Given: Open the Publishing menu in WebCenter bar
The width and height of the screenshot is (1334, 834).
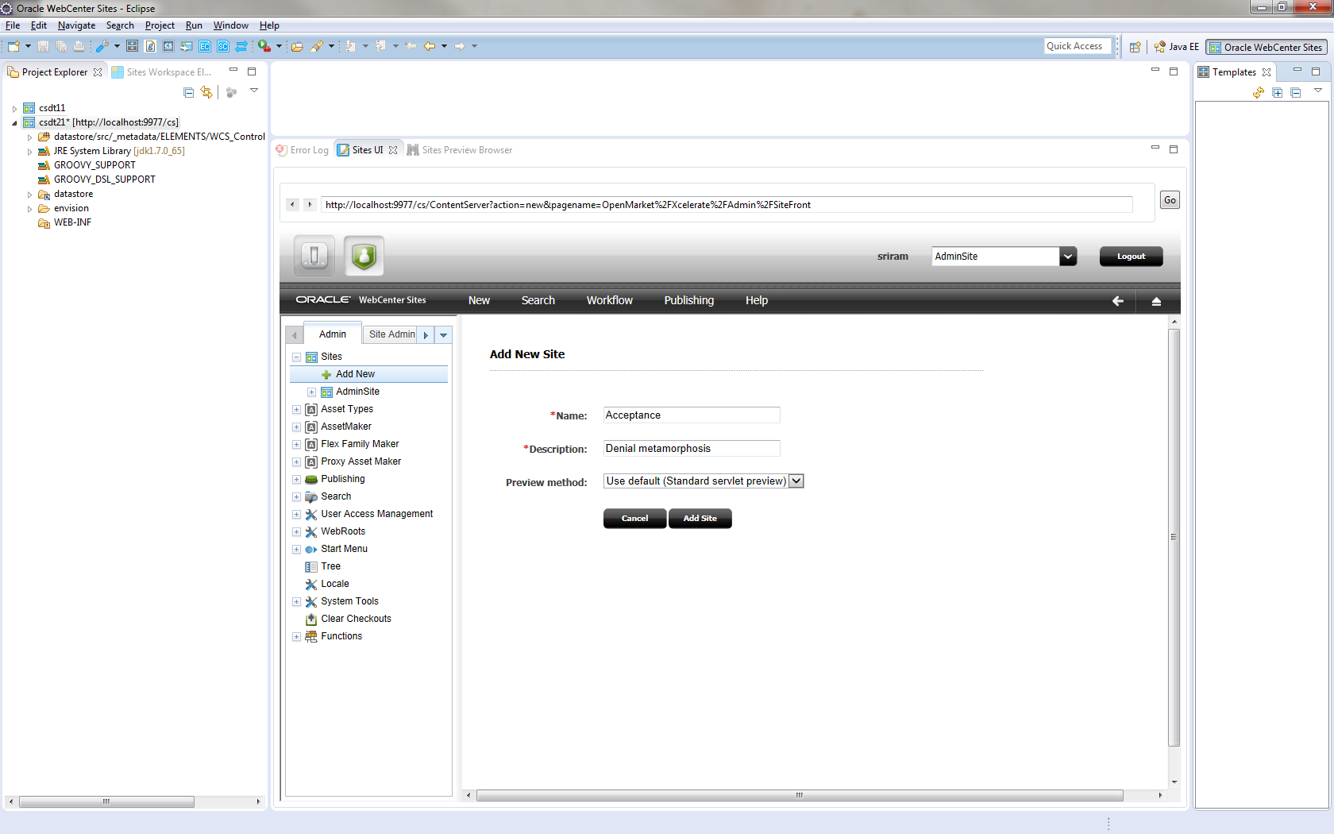Looking at the screenshot, I should pos(689,300).
